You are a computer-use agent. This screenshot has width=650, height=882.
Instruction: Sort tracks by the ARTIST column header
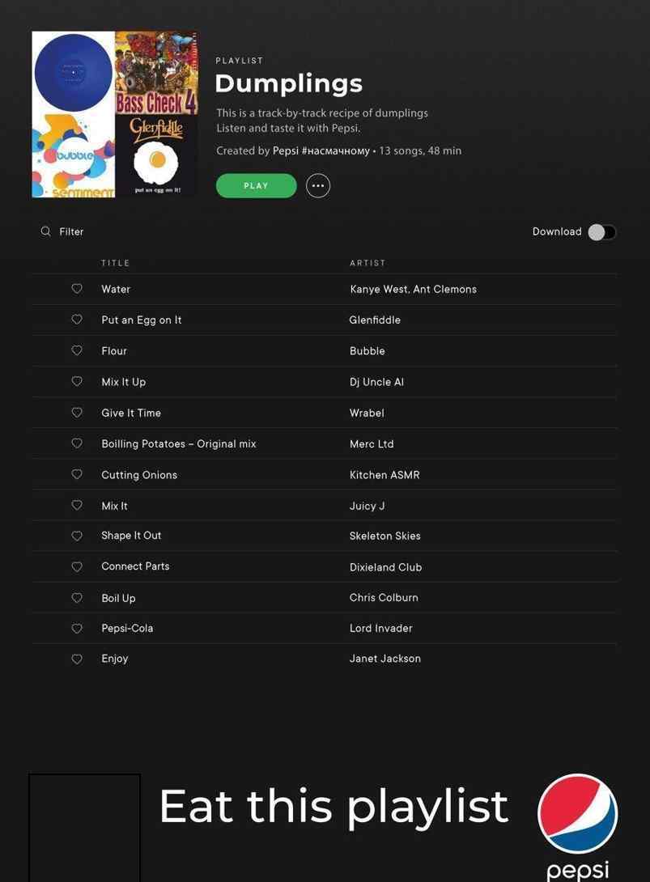(367, 263)
